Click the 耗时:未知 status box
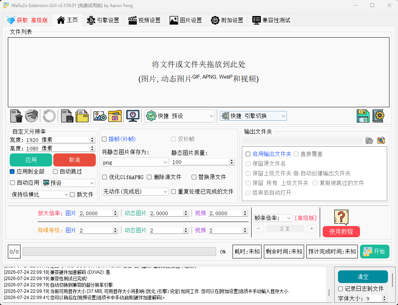 coord(247,251)
